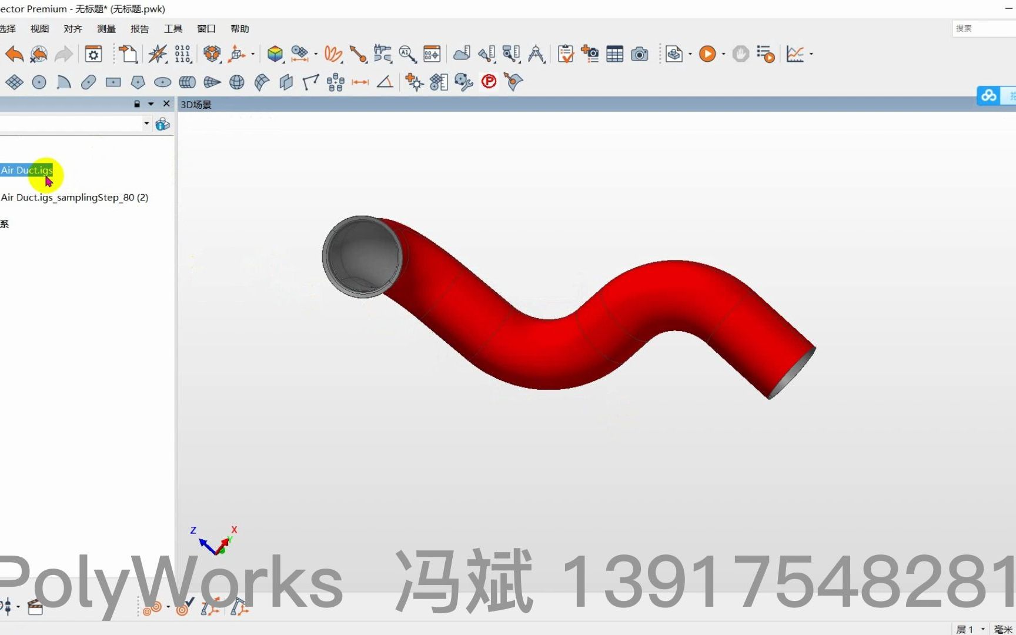Click the orange Undo arrow
Image resolution: width=1016 pixels, height=635 pixels.
coord(14,54)
